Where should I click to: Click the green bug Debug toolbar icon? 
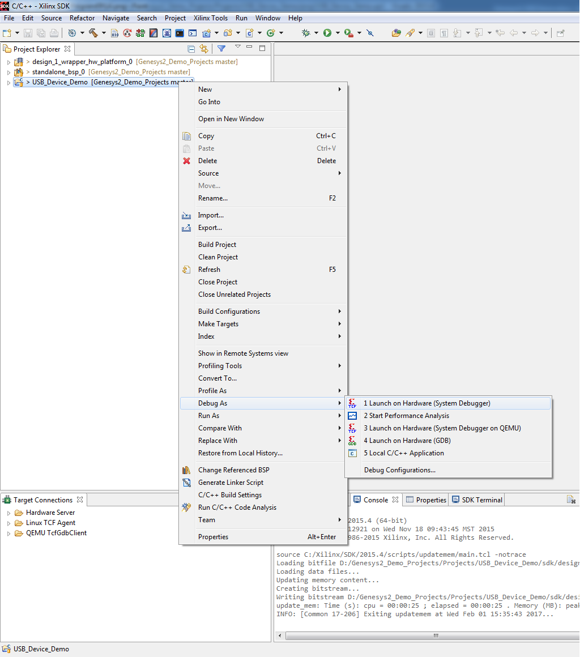306,33
